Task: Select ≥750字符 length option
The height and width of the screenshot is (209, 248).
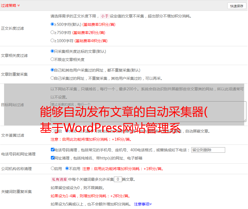Action: 52,32
